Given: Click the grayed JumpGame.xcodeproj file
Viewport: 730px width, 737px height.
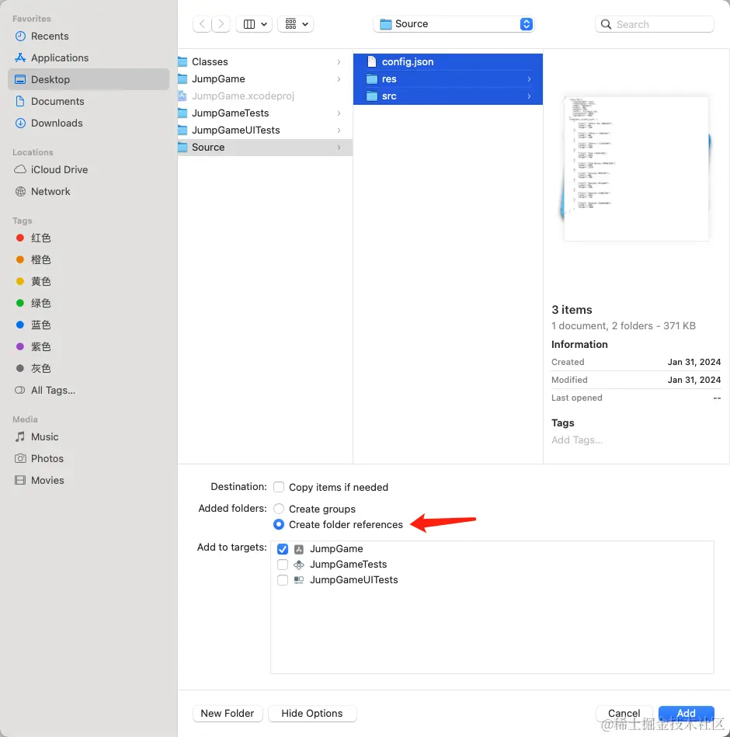Looking at the screenshot, I should click(x=265, y=96).
